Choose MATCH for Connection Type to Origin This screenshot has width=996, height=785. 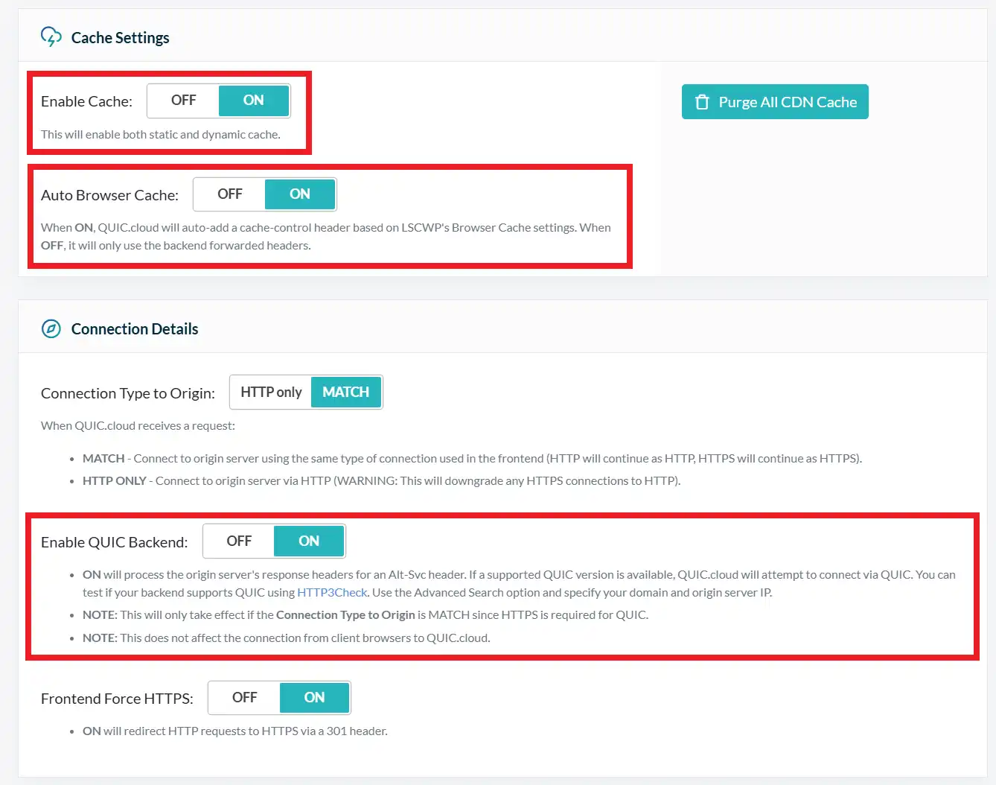tap(345, 392)
